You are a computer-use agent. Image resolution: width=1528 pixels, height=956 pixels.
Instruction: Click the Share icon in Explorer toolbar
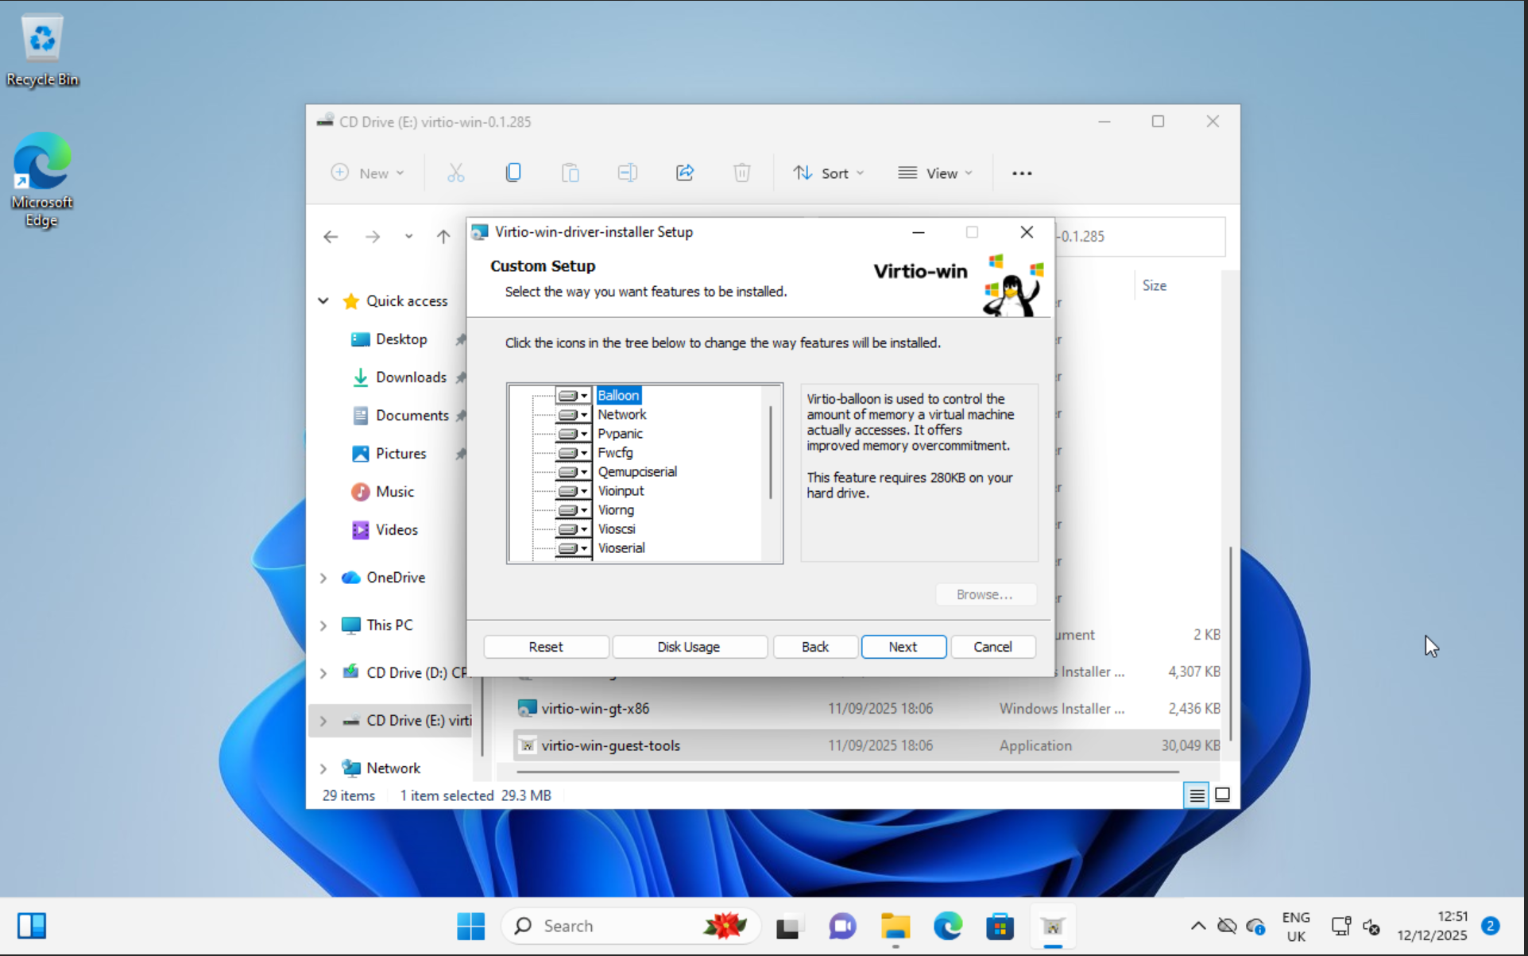685,172
